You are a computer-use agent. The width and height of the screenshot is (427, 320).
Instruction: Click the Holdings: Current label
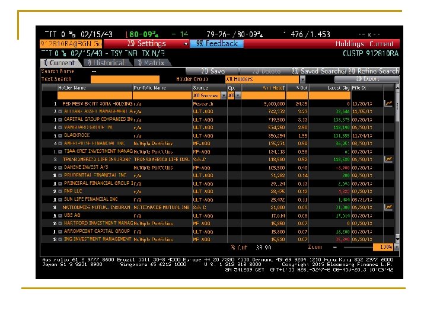pos(364,44)
